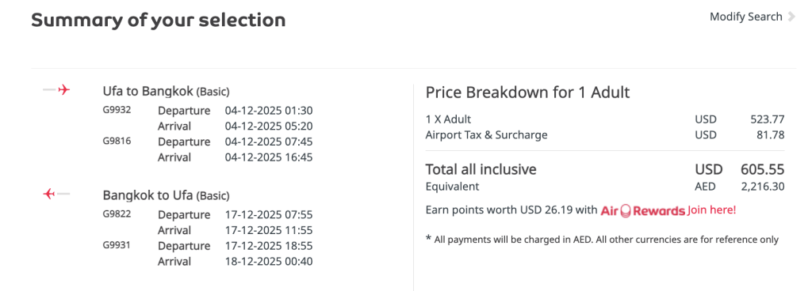This screenshot has width=812, height=291.
Task: Click flight number G9822
Action: tap(117, 214)
